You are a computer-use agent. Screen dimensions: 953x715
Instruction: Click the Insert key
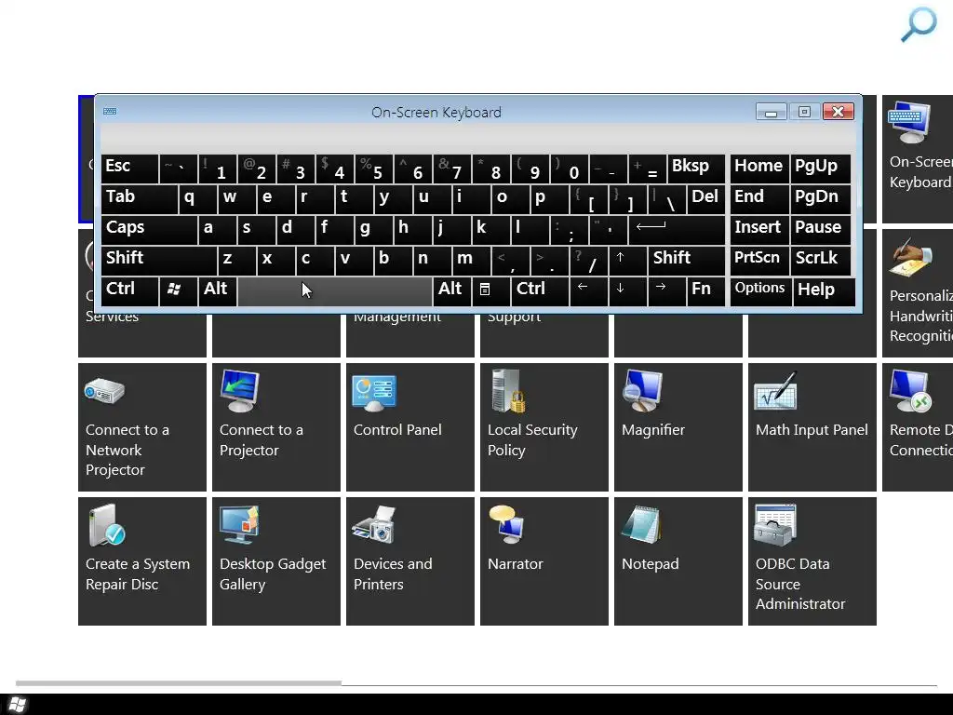point(759,230)
